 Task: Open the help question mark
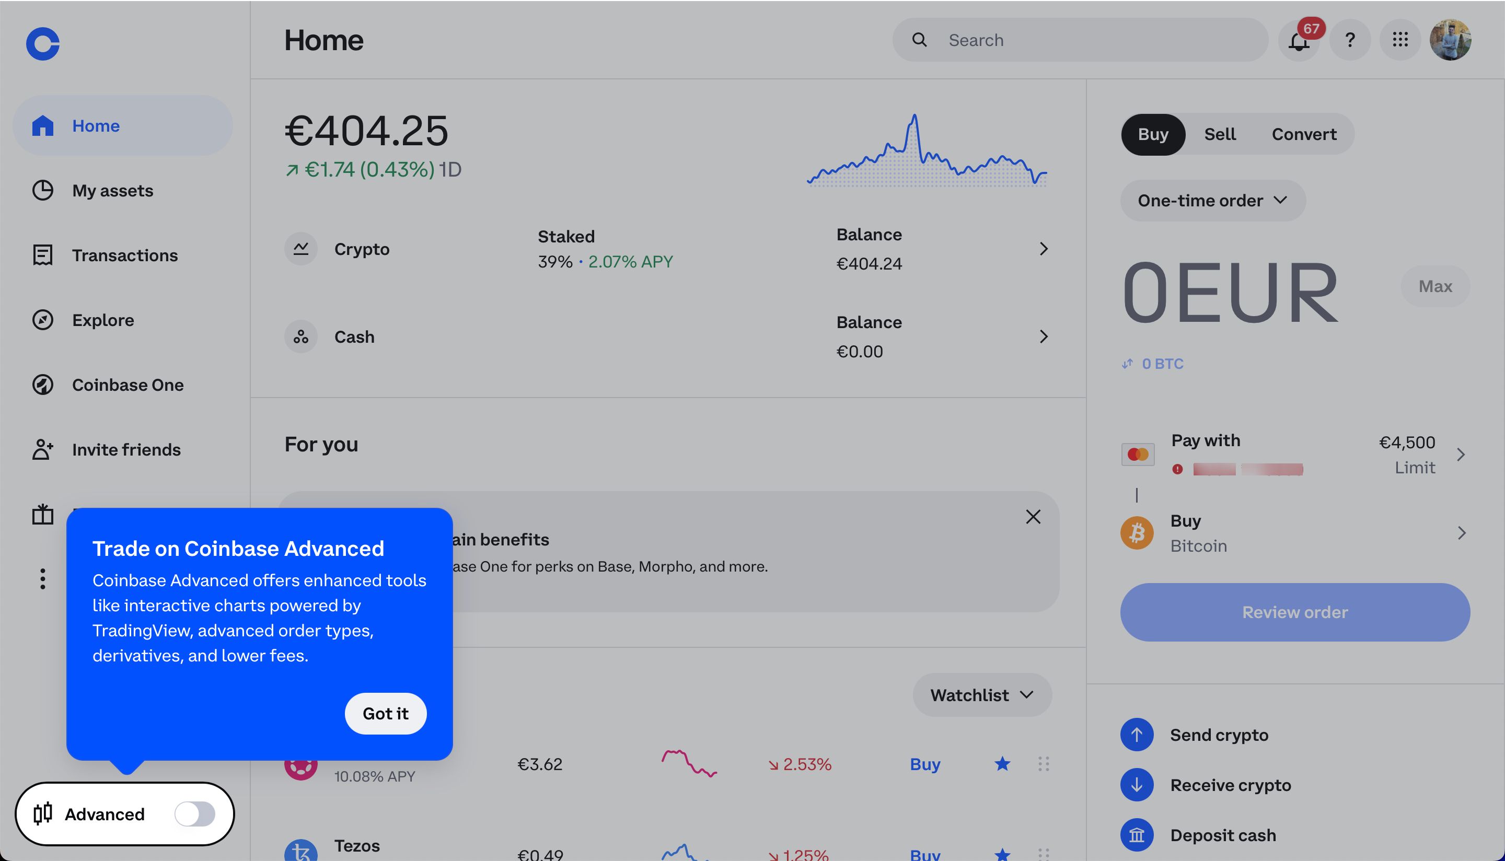[x=1349, y=40]
